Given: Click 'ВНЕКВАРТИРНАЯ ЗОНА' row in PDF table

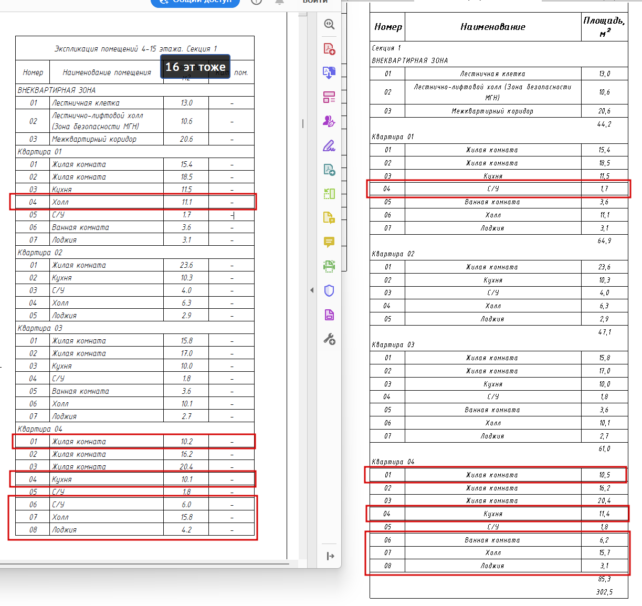Looking at the screenshot, I should (x=135, y=90).
